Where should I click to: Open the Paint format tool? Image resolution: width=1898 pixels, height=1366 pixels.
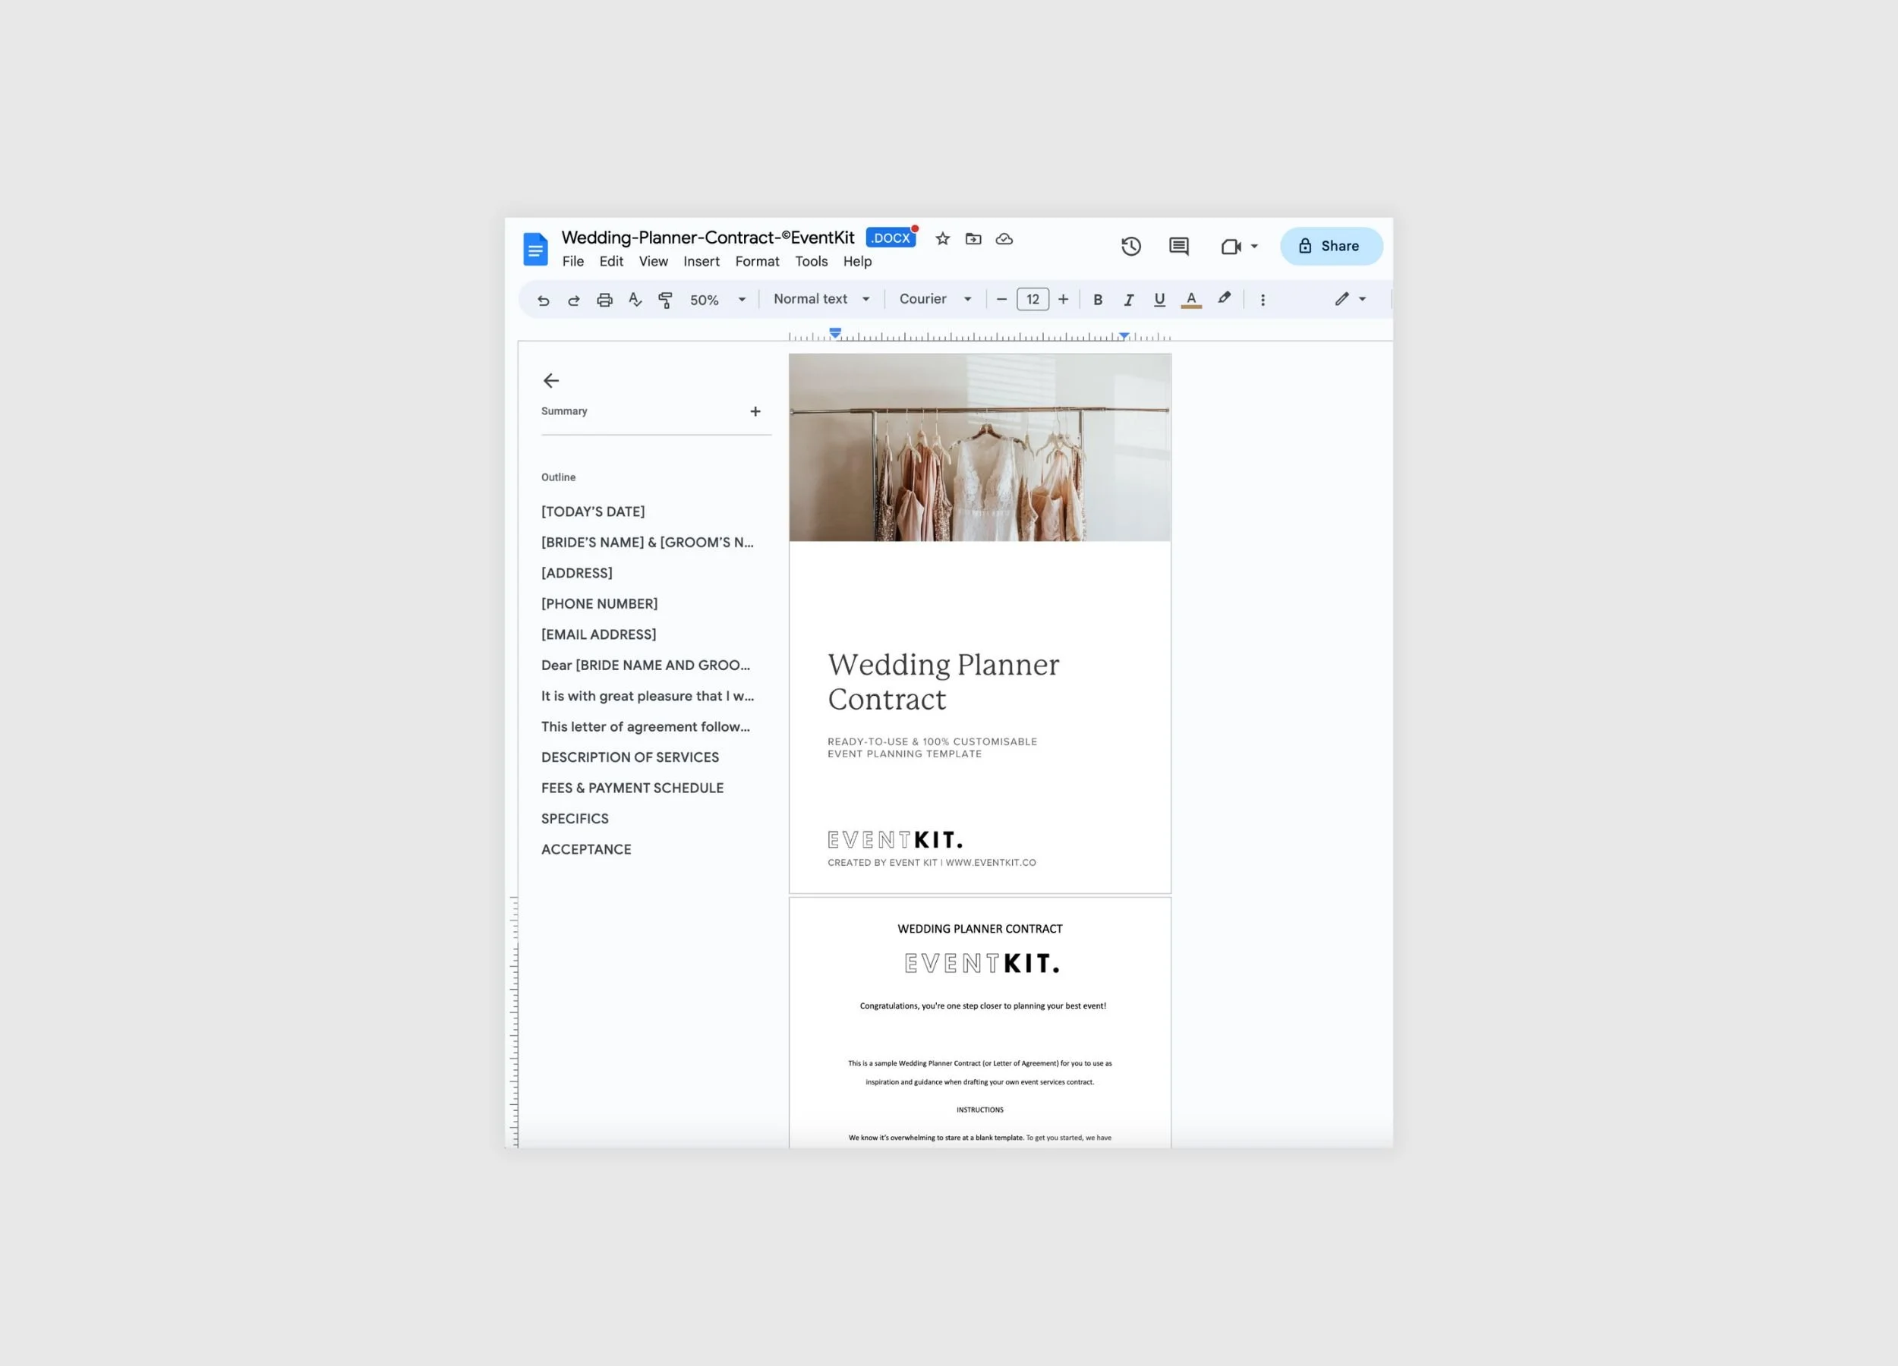[665, 299]
